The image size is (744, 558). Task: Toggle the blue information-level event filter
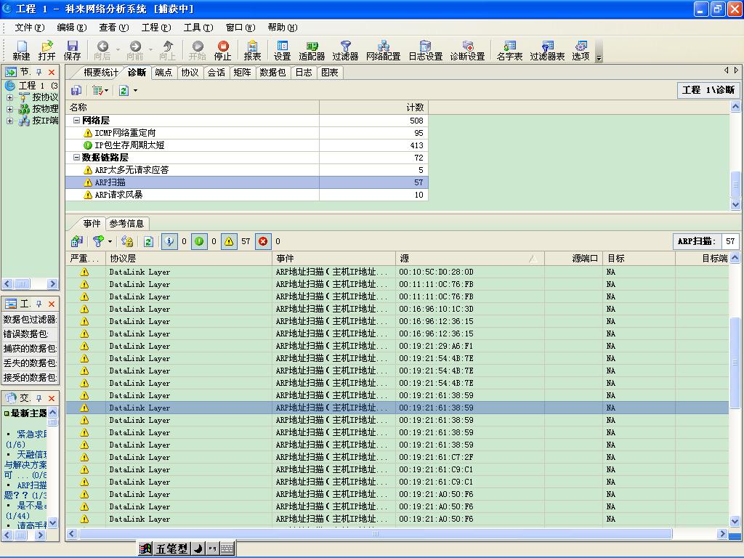(x=169, y=241)
